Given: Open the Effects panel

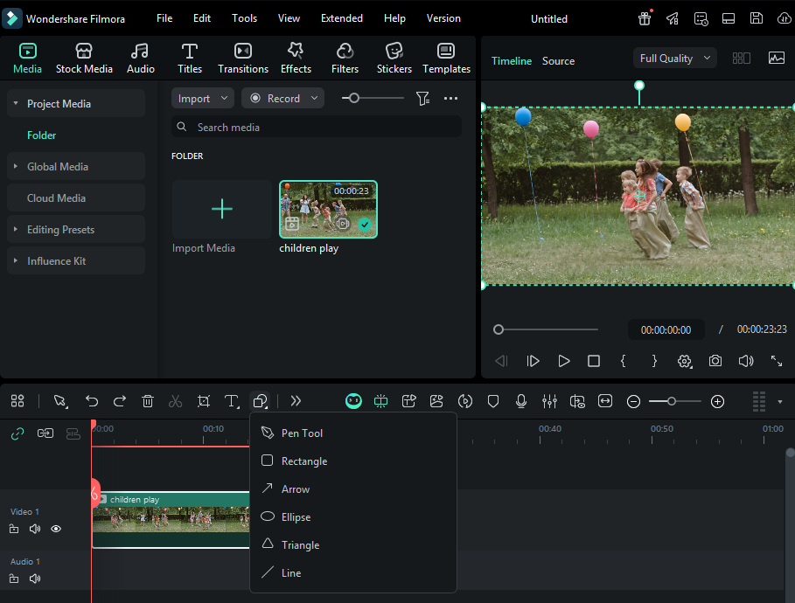Looking at the screenshot, I should pyautogui.click(x=296, y=58).
